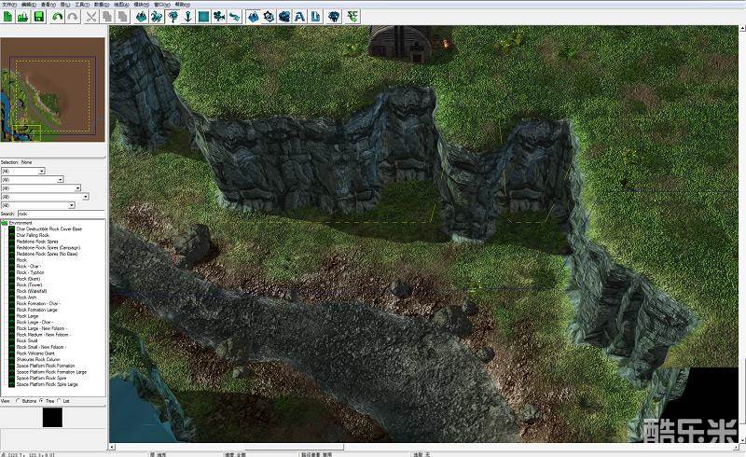Click the Cut scissors icon
The image size is (746, 457).
point(91,17)
